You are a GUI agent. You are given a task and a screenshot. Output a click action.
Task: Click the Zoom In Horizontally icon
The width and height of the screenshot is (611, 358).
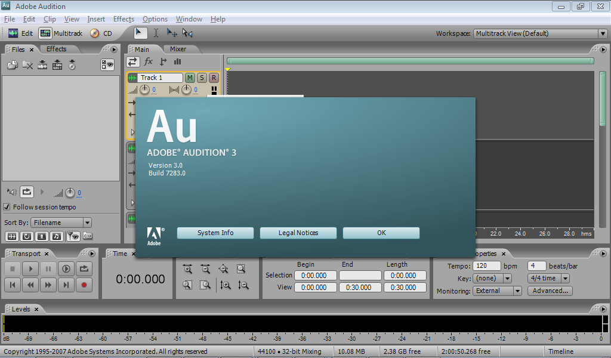click(x=187, y=268)
